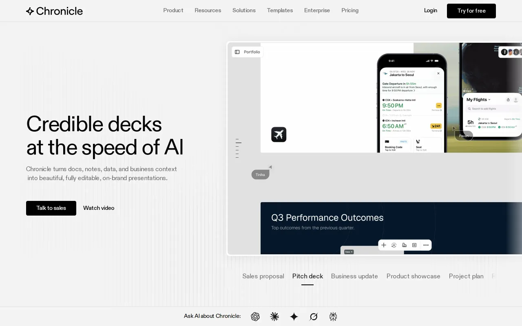This screenshot has width=522, height=326.
Task: Click the share icon next to My Flights
Action: (508, 99)
